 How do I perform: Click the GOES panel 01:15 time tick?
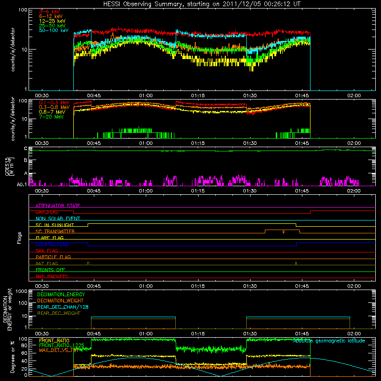(x=198, y=191)
